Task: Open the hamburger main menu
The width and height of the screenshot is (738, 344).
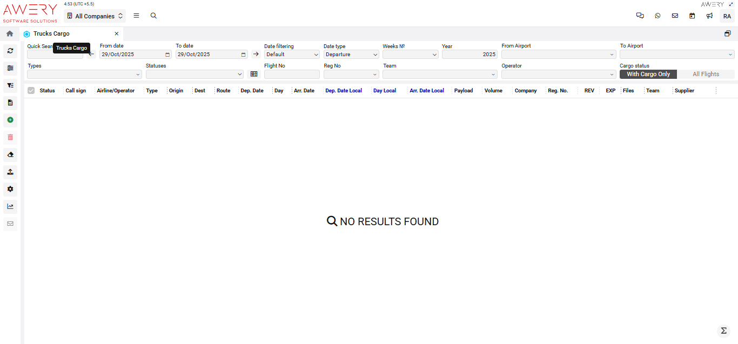Action: click(136, 16)
